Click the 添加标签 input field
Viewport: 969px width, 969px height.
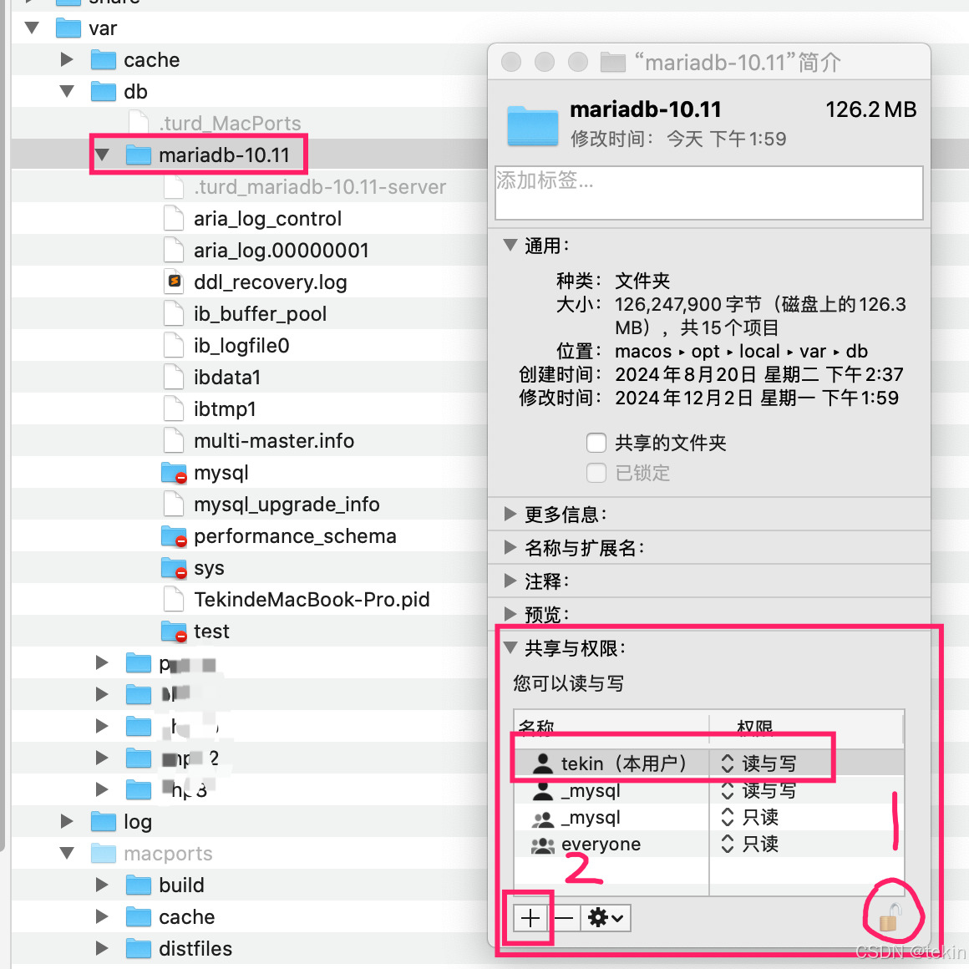coord(708,193)
